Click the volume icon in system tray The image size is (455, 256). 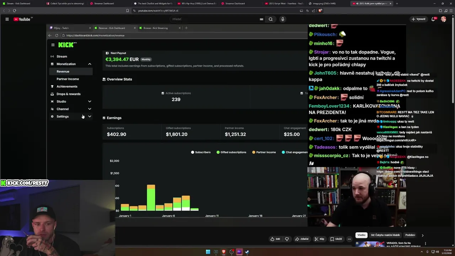[x=437, y=252]
